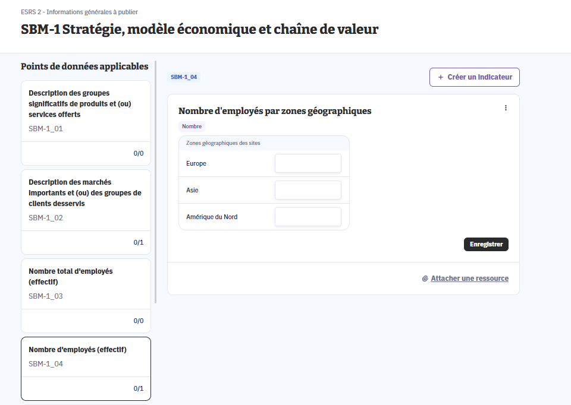The image size is (571, 405).
Task: Open the three-dot options menu on the card
Action: click(x=506, y=108)
